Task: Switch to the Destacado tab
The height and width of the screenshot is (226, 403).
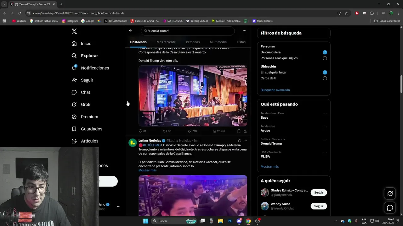Action: pos(138,42)
